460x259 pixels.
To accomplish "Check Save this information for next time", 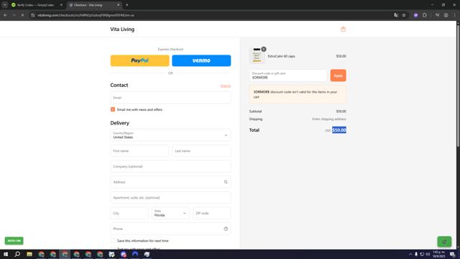I will 113,241.
